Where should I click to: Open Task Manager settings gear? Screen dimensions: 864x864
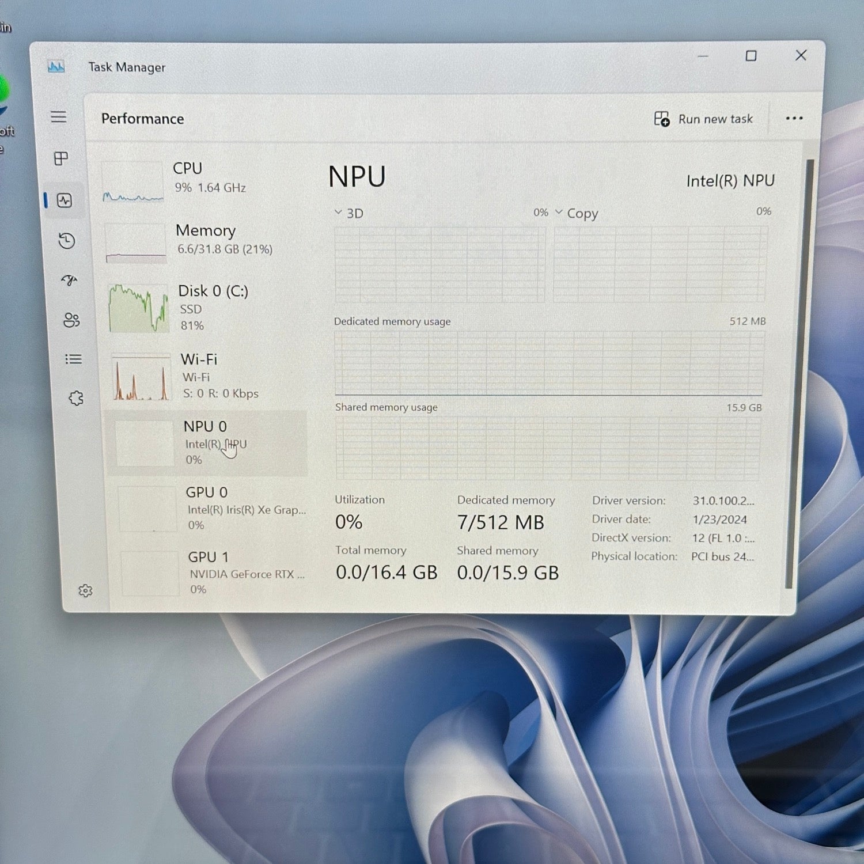(x=85, y=590)
